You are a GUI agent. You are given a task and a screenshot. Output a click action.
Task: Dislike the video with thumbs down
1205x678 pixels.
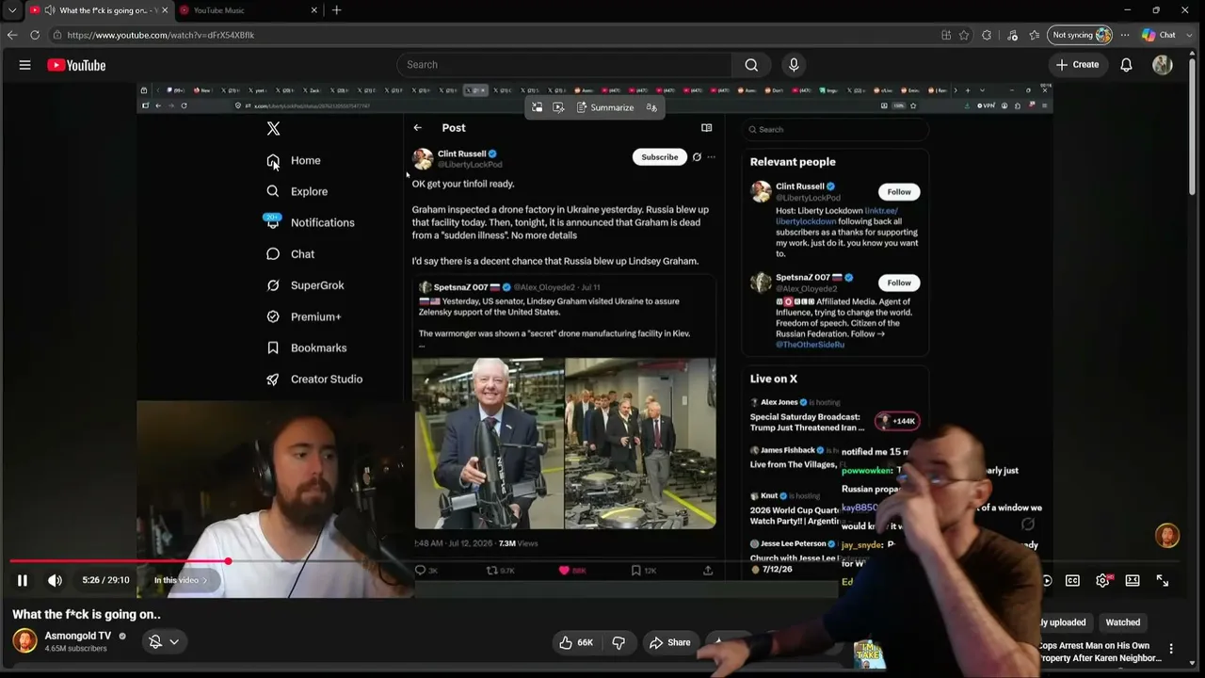click(x=619, y=642)
